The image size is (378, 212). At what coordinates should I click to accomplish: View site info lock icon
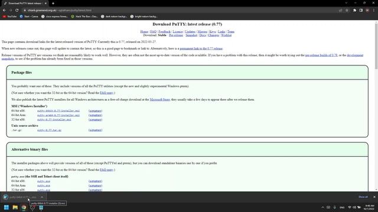[25, 11]
